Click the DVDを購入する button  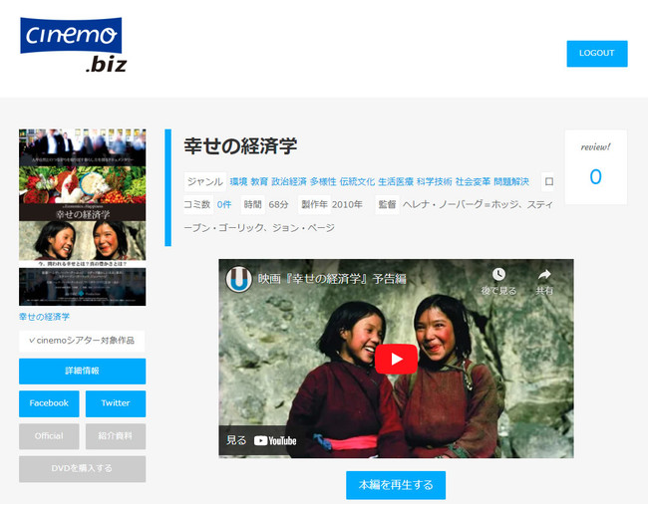click(x=82, y=469)
